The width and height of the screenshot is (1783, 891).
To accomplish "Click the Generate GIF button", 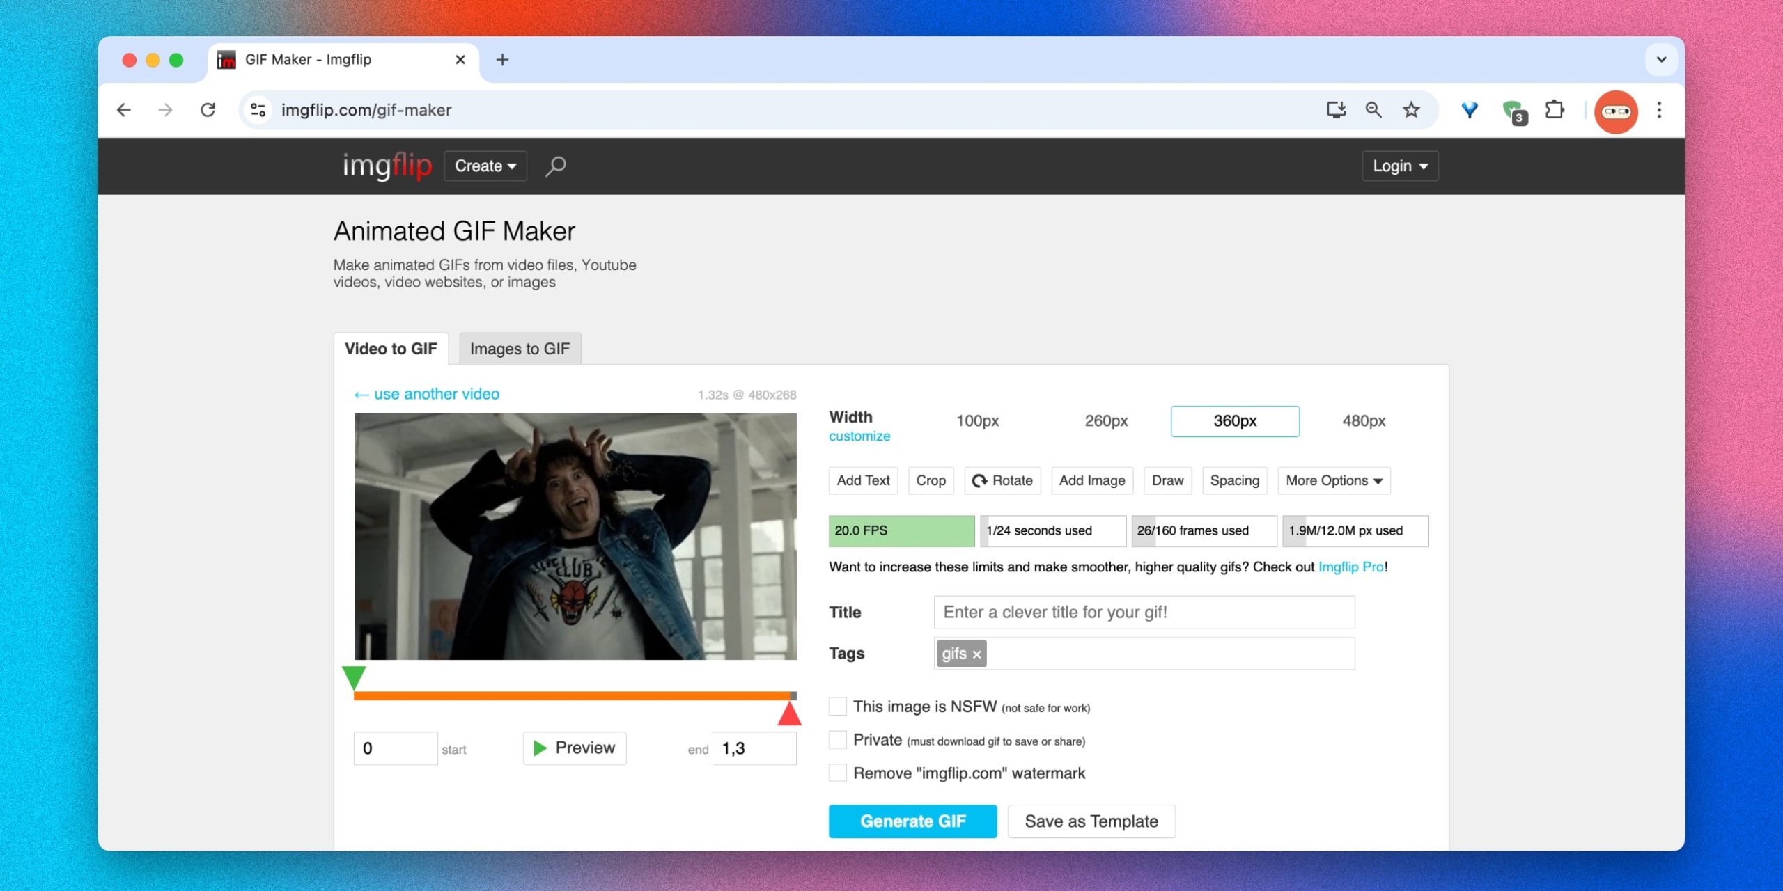I will (912, 821).
